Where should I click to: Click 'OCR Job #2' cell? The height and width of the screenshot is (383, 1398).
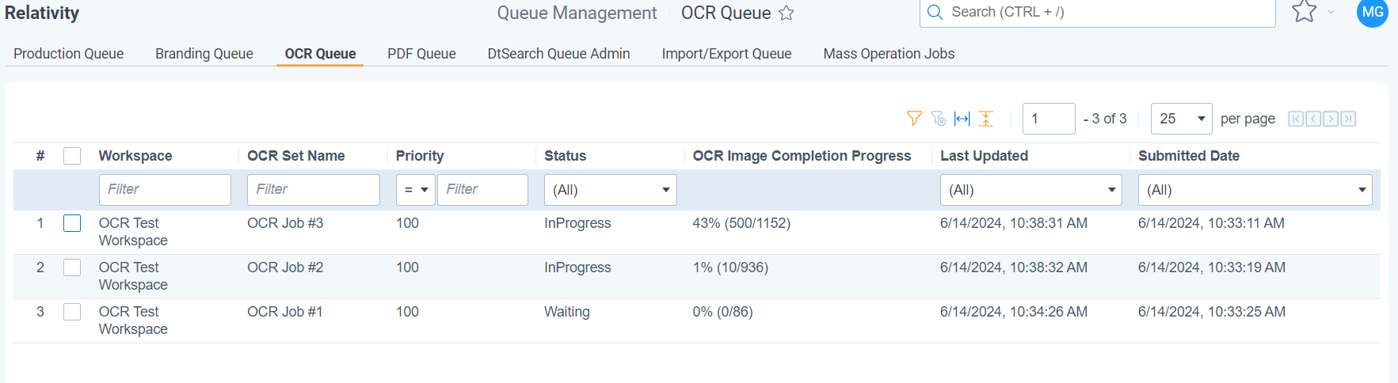tap(285, 267)
